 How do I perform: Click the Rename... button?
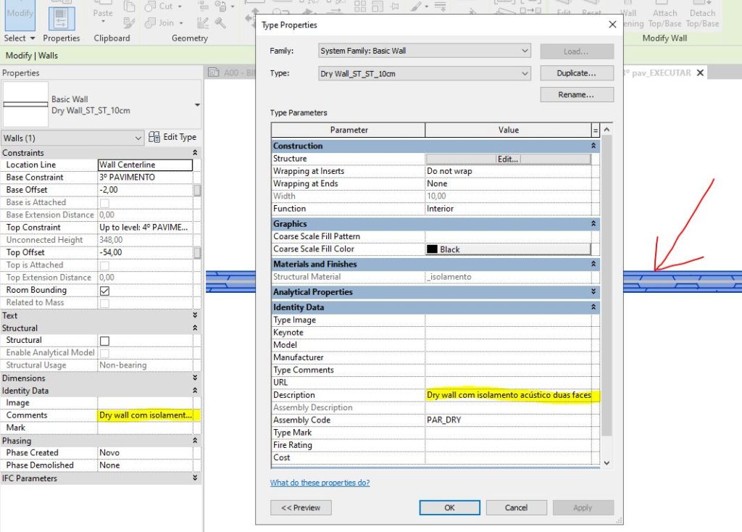577,95
